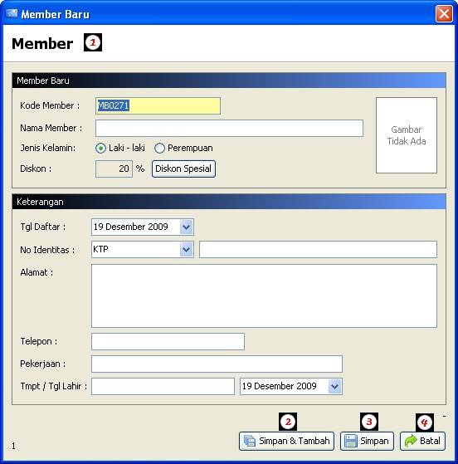Click the Nama Member text field

229,128
